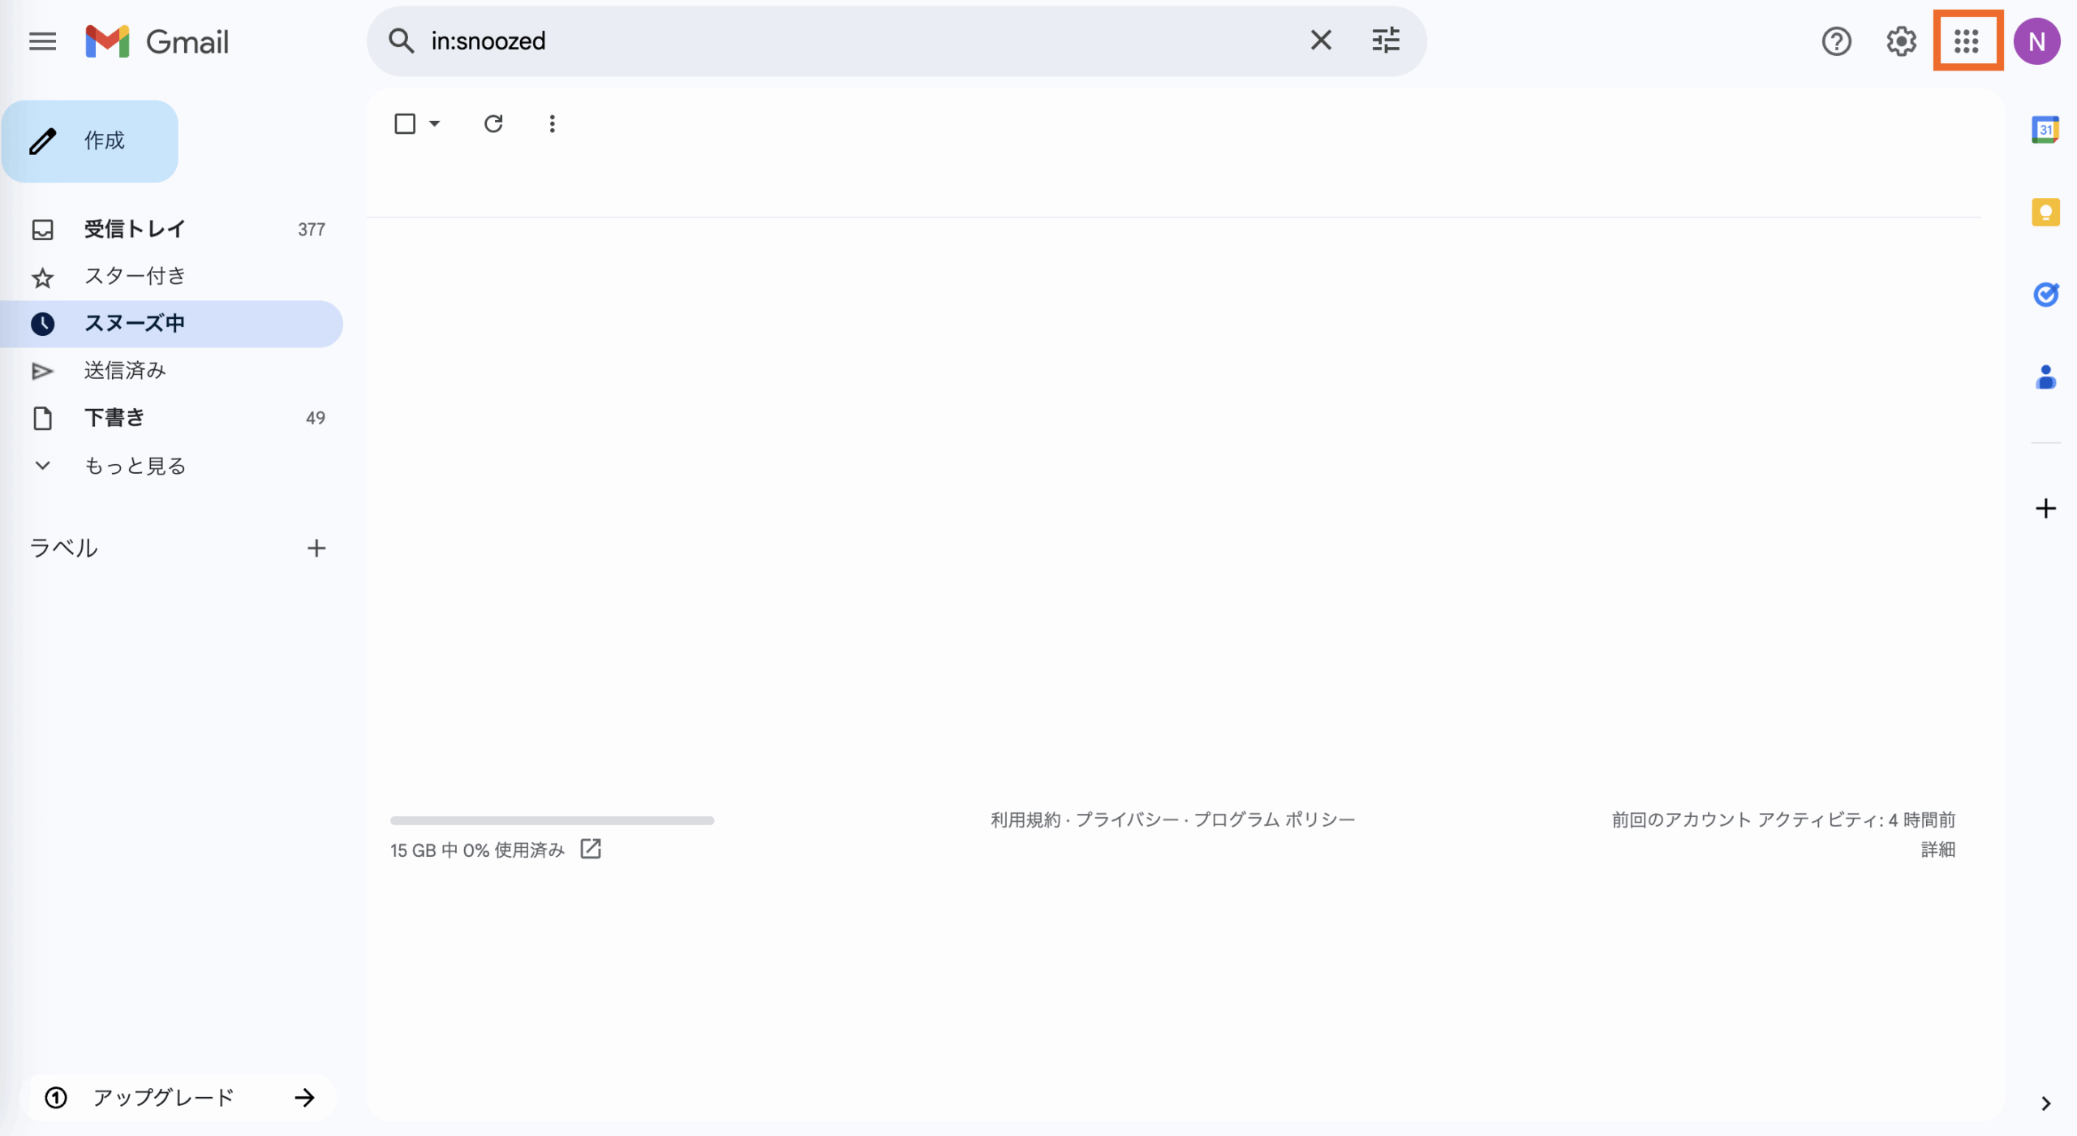Tick the select-all messages checkbox
The width and height of the screenshot is (2077, 1136).
[x=405, y=124]
